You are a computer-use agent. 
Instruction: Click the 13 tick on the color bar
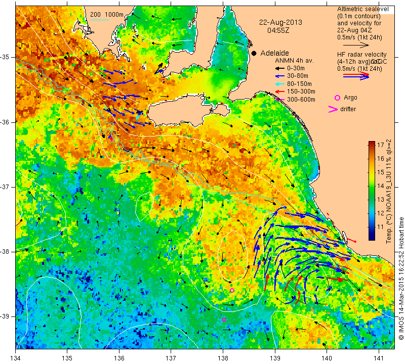(x=380, y=199)
